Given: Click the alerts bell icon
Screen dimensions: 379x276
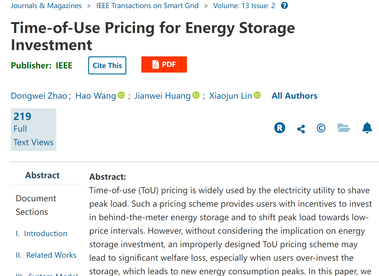Looking at the screenshot, I should pos(367,128).
